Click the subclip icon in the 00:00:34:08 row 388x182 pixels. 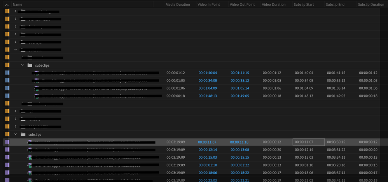point(37,80)
